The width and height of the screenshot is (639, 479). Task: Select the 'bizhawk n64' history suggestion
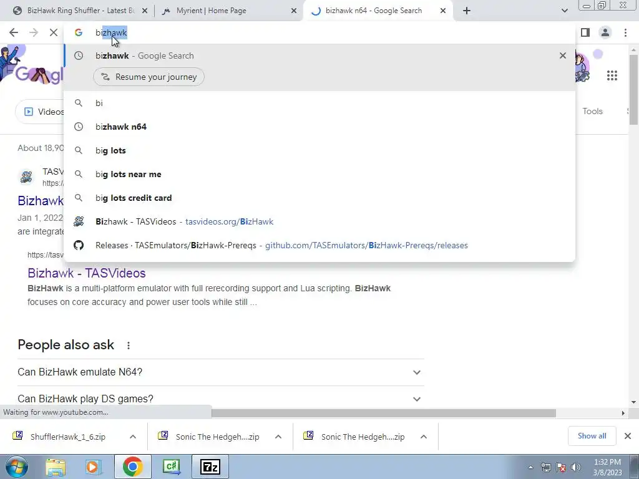pos(319,127)
